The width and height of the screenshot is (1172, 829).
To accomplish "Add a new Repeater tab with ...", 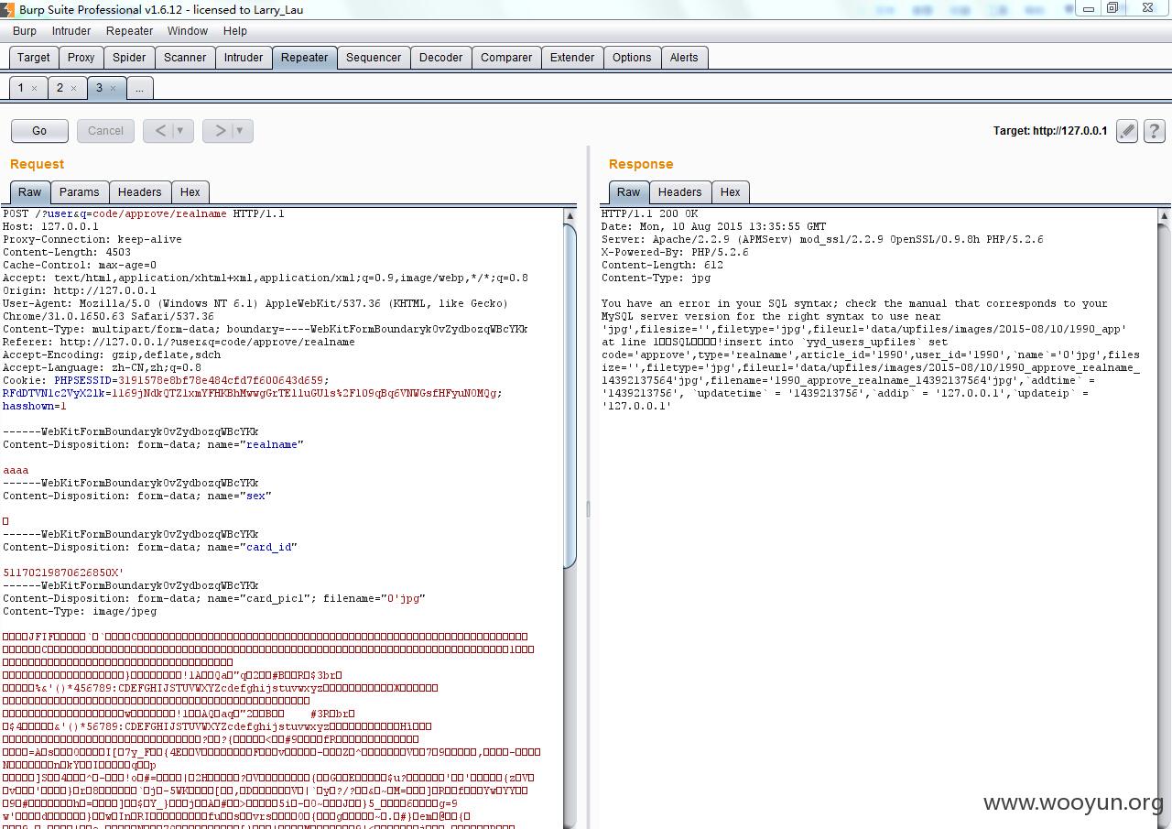I will click(139, 89).
